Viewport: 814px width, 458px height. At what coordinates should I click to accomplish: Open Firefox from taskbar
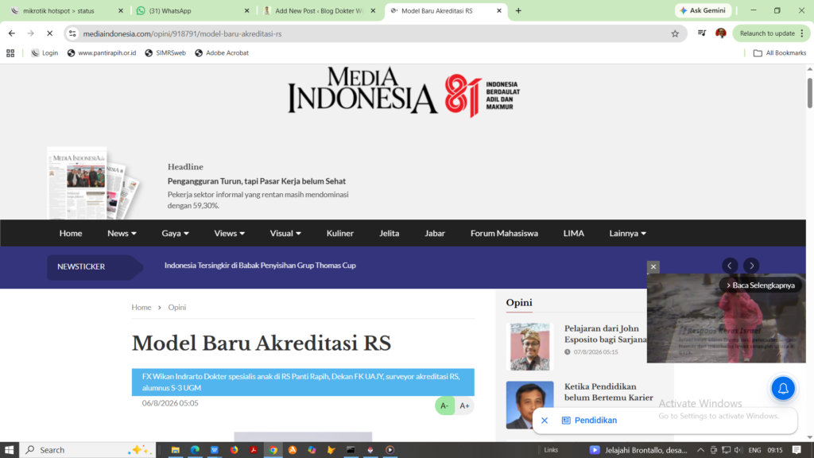(235, 450)
